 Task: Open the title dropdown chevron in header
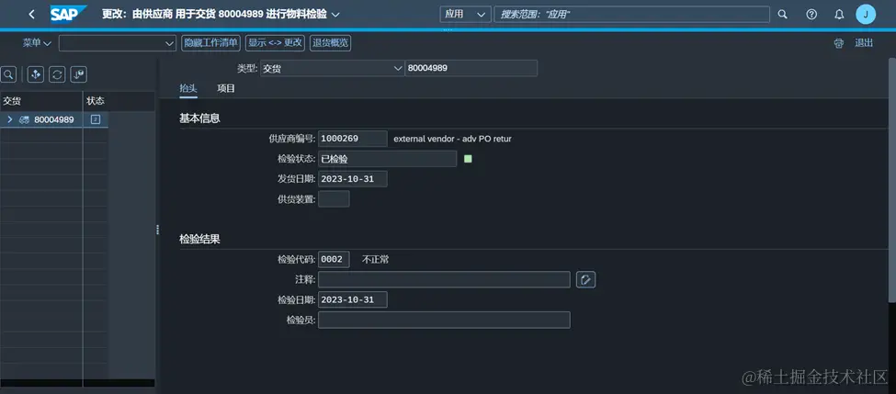(335, 15)
